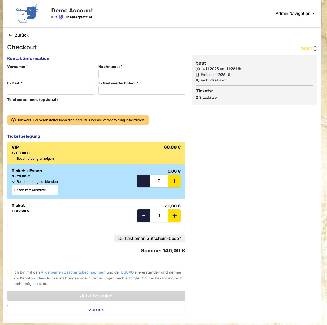Click the back arrow next to Zurück
The width and height of the screenshot is (327, 325).
(x=11, y=35)
